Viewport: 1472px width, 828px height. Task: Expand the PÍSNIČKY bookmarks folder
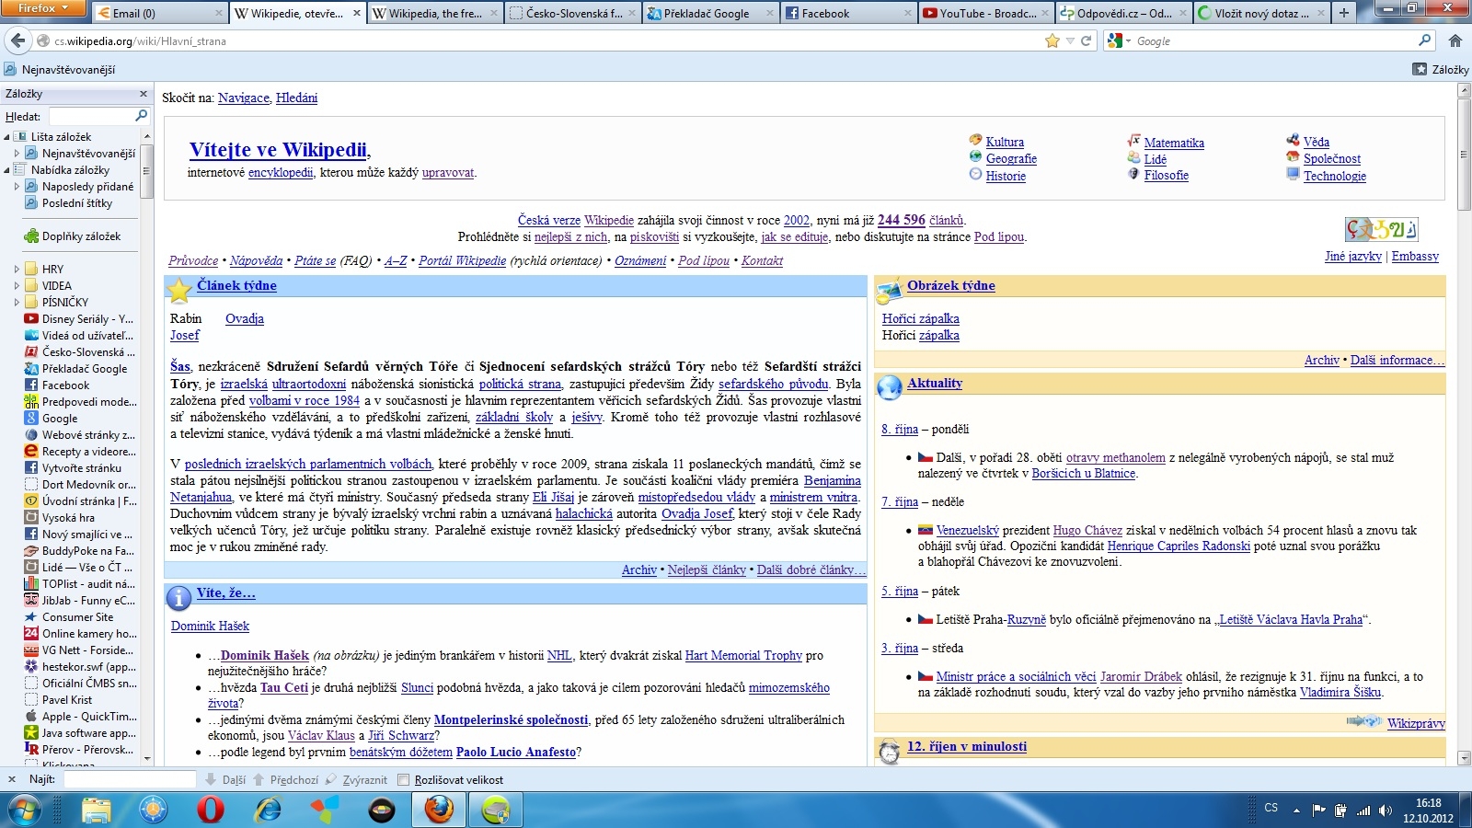17,303
